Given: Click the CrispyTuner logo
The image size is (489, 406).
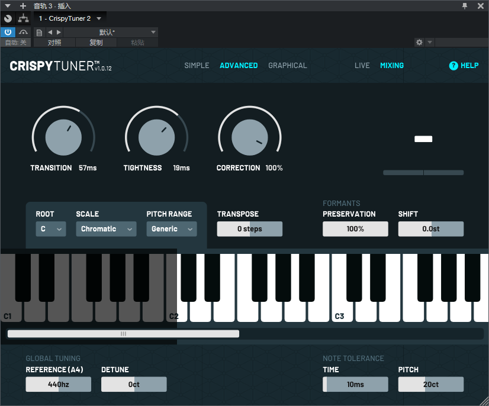Looking at the screenshot, I should tap(60, 66).
